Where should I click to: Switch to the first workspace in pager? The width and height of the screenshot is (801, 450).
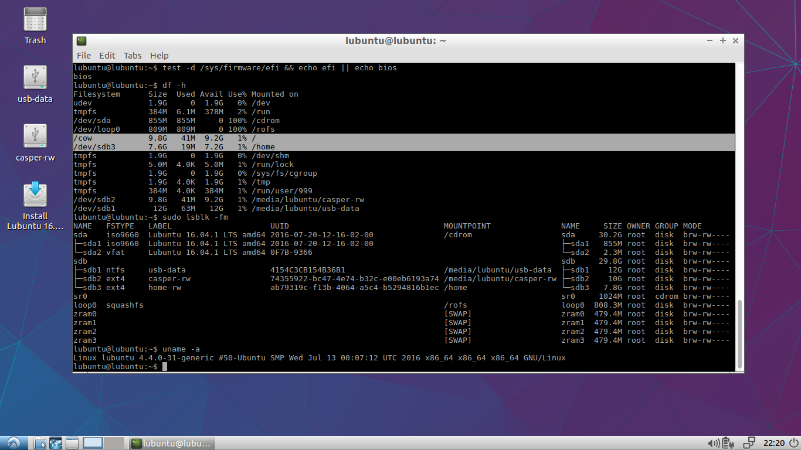pos(93,443)
